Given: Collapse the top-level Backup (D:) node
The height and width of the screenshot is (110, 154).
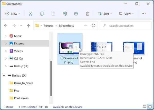Looking at the screenshot, I should point(4,76).
